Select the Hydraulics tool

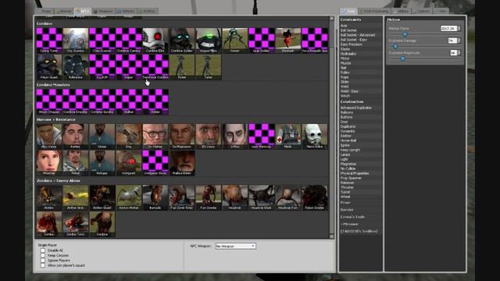click(348, 54)
